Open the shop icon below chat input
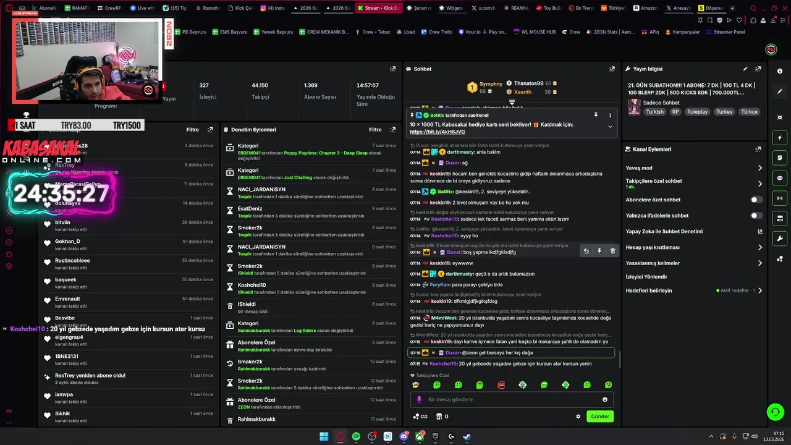The height and width of the screenshot is (445, 791). pos(438,417)
